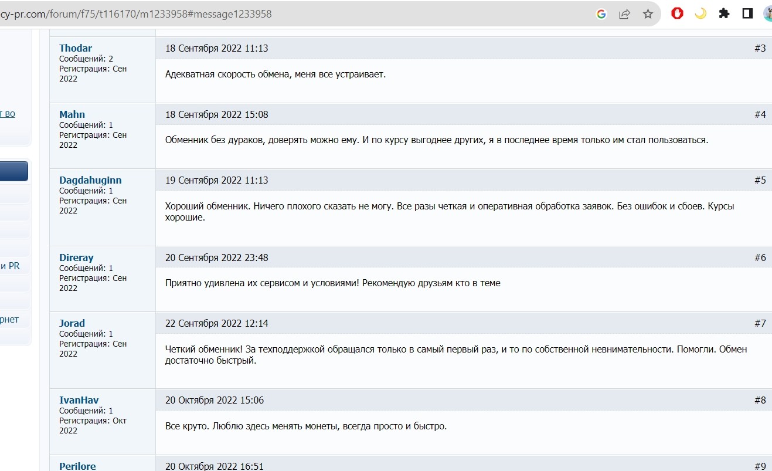
Task: Click the date 18 Сентября 2022 15:08
Action: (x=217, y=114)
